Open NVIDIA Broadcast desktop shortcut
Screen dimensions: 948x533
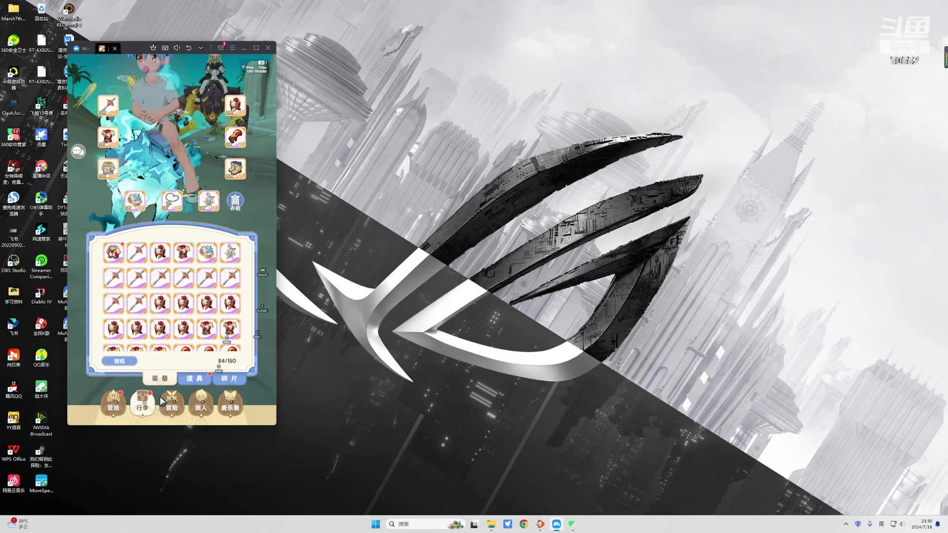(41, 424)
